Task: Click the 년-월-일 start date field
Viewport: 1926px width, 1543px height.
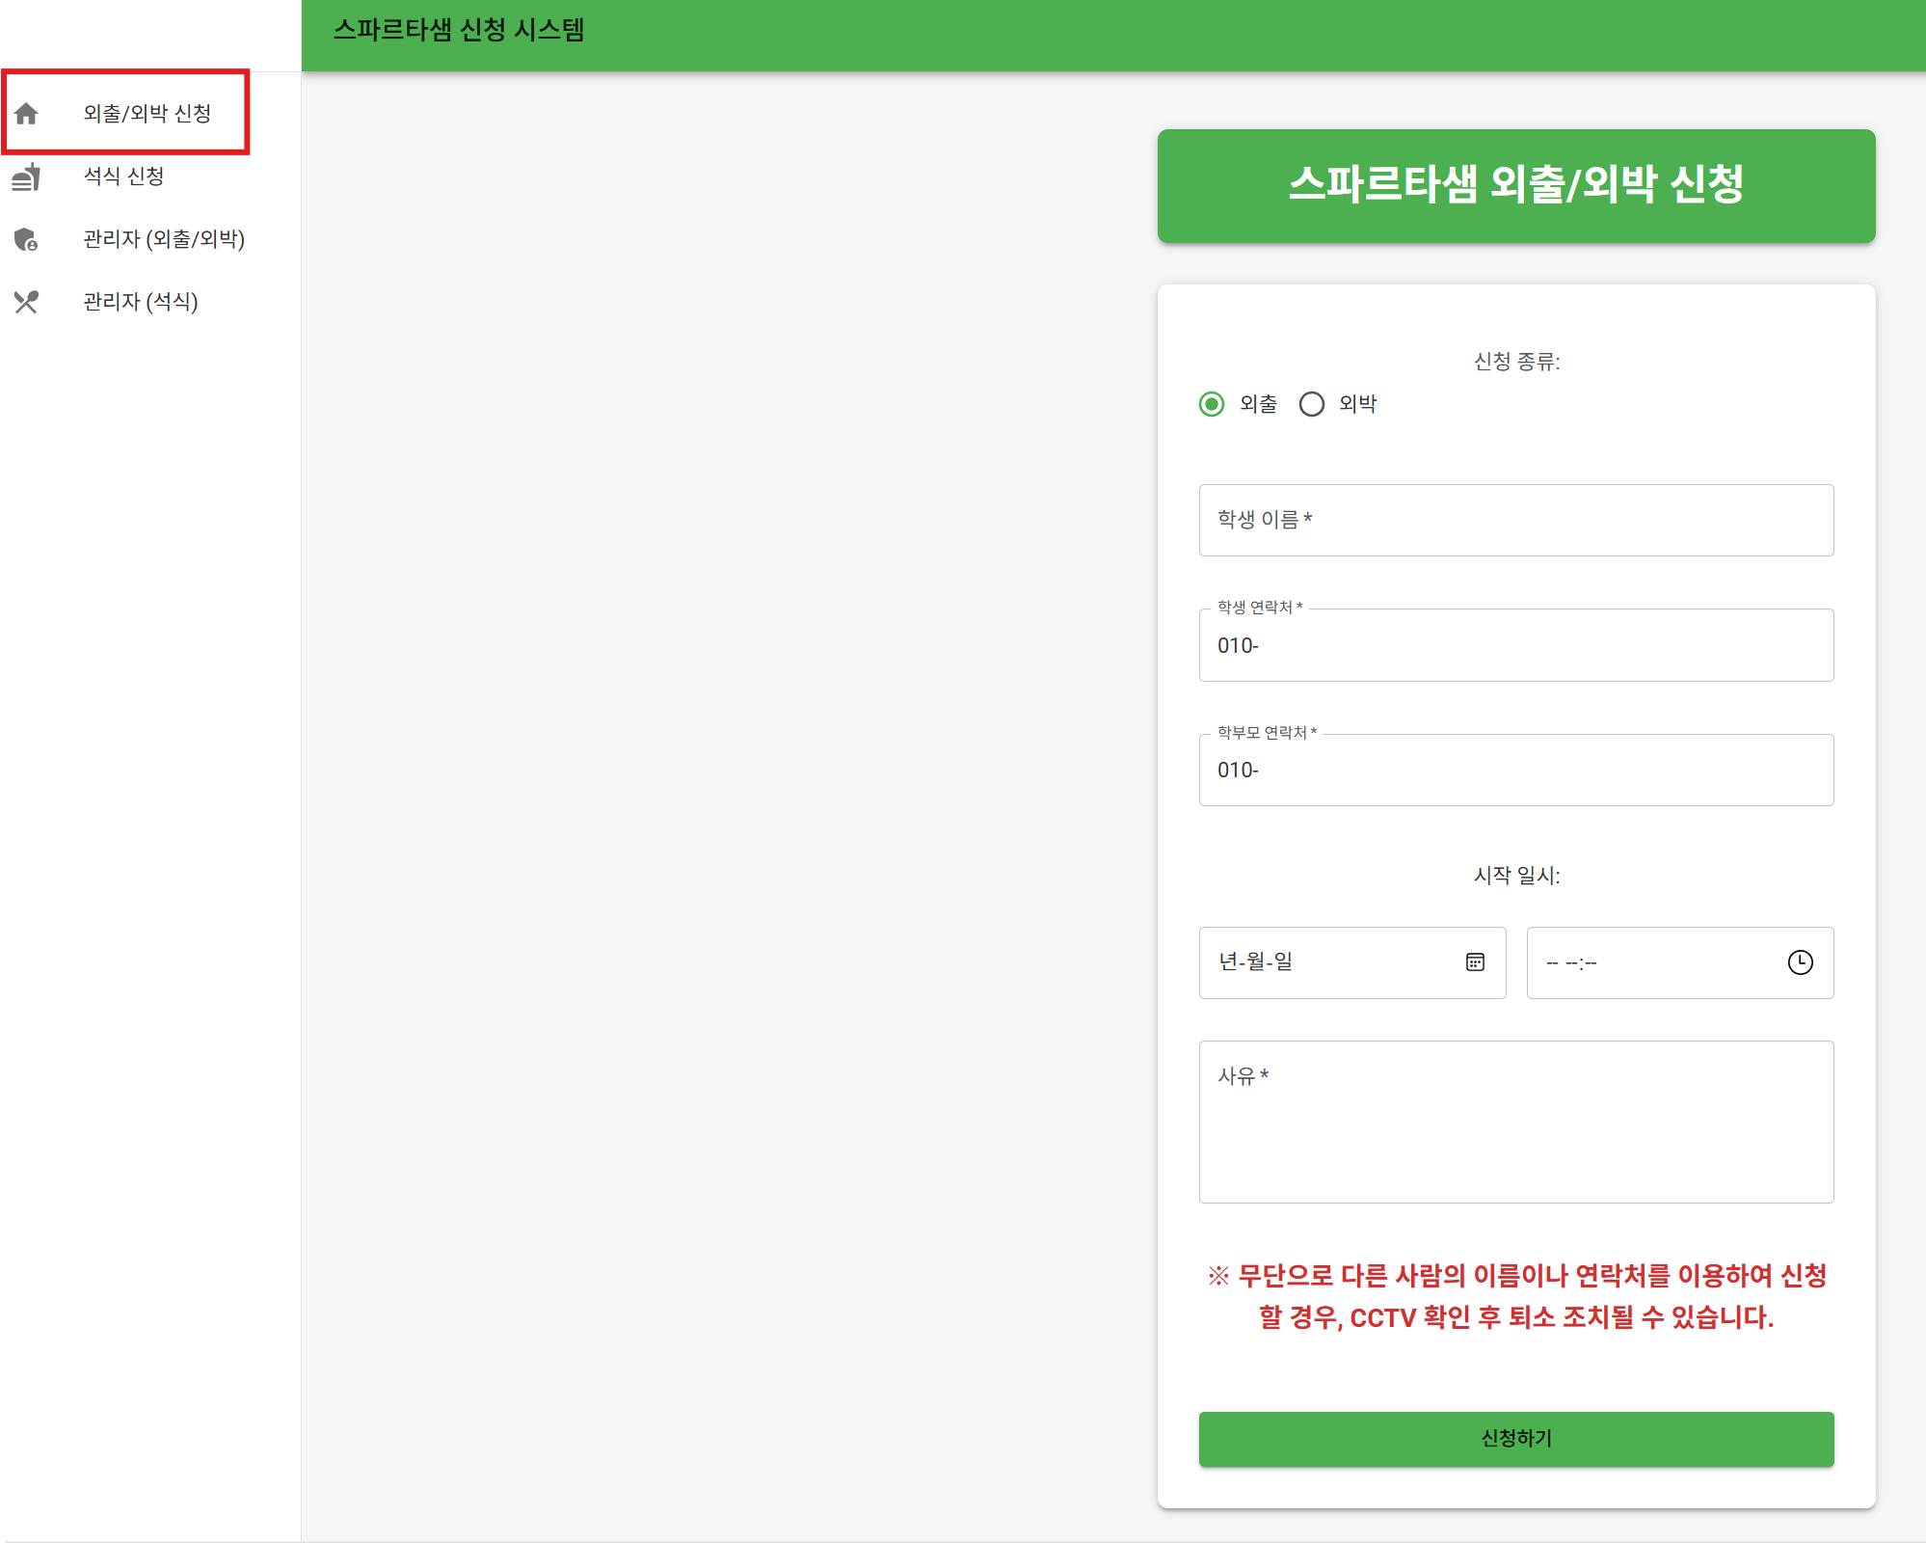Action: 1330,961
